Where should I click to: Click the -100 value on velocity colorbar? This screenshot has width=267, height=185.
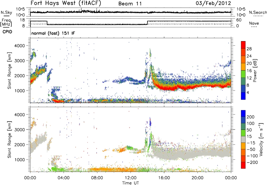(x=252, y=156)
